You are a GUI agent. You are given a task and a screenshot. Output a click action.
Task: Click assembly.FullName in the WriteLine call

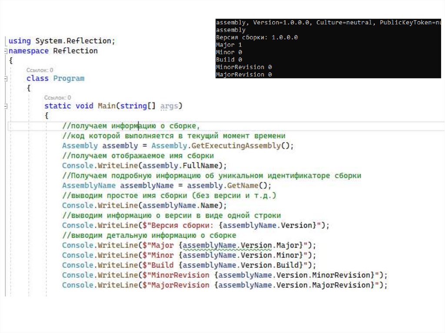point(183,165)
